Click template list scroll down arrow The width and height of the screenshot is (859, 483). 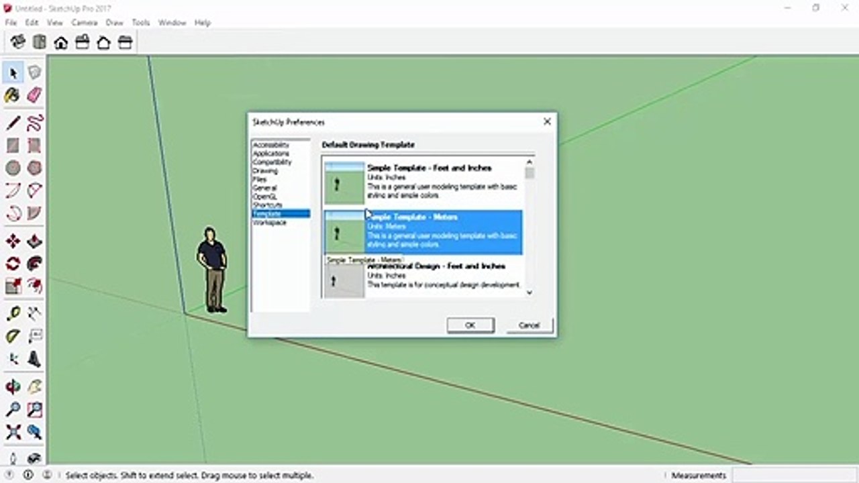(x=529, y=292)
